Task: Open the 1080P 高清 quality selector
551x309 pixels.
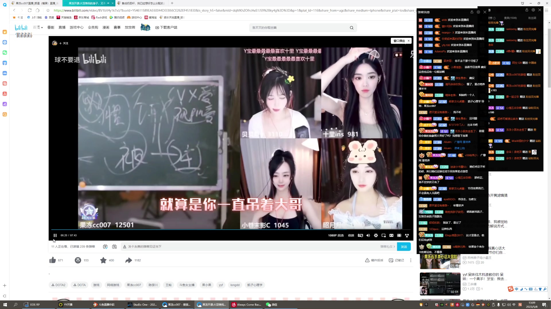Action: (336, 235)
